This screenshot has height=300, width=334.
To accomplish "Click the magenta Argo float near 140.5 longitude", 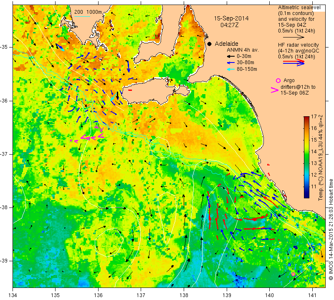I will 293,274.
